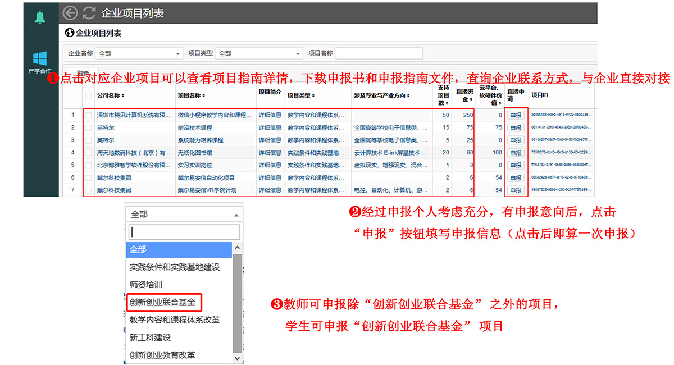Screen dimensions: 674x365
Task: Click the refresh icon in the title bar
Action: [x=89, y=13]
